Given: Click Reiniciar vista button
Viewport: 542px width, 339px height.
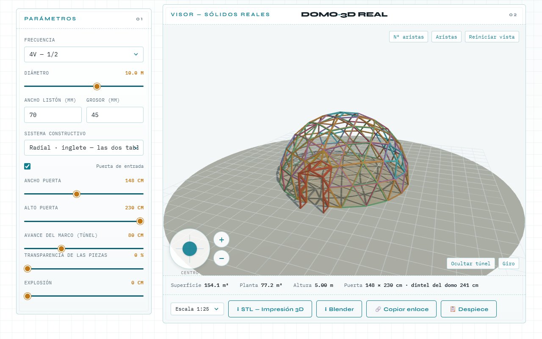Looking at the screenshot, I should 492,37.
